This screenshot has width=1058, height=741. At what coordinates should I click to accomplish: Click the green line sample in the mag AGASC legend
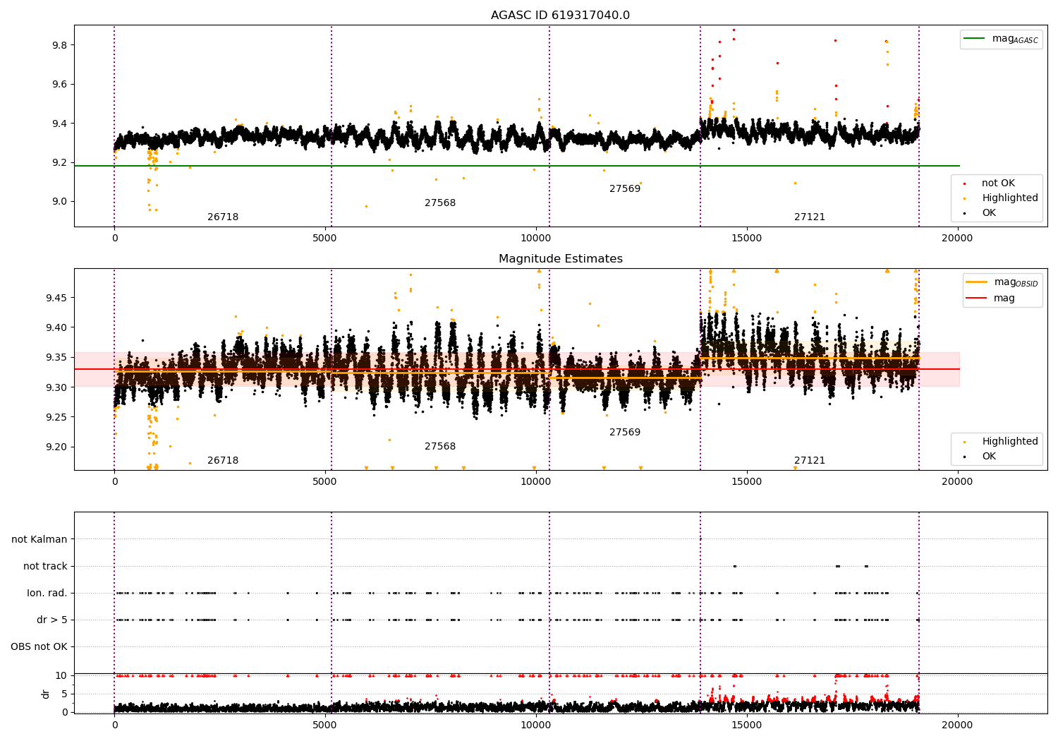(975, 39)
